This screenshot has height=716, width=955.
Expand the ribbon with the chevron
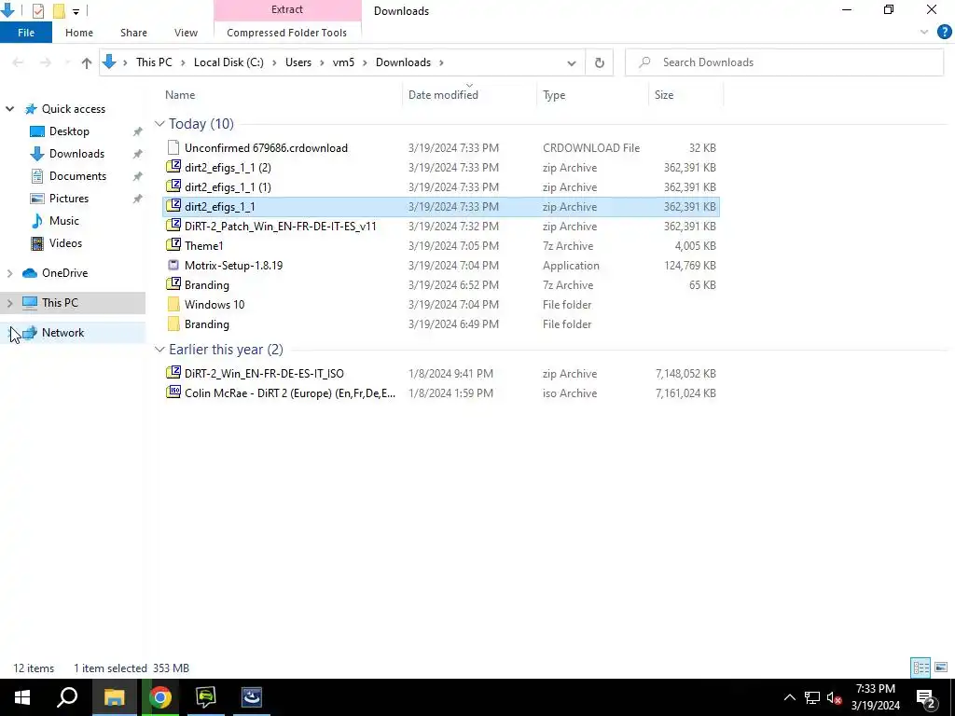coord(924,33)
